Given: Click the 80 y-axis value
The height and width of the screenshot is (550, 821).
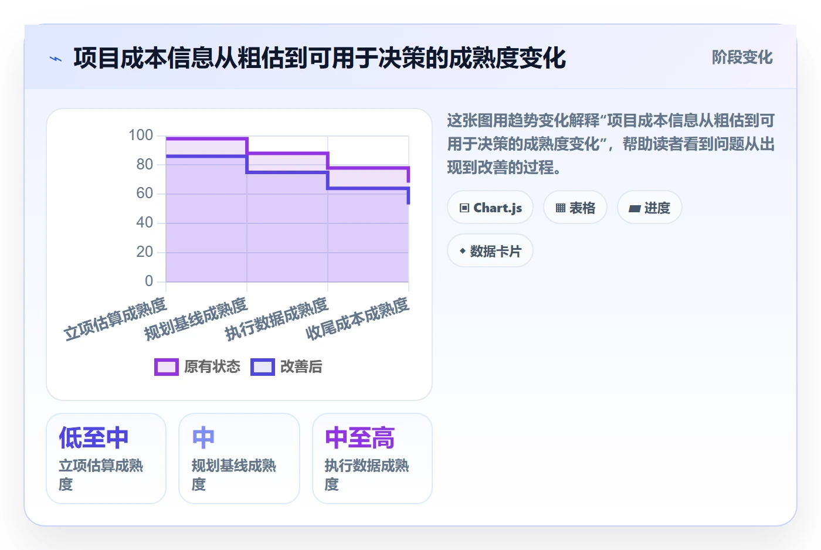Looking at the screenshot, I should (145, 165).
